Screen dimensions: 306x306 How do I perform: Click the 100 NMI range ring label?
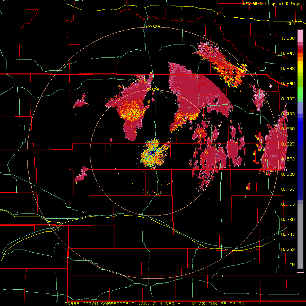coord(153,27)
